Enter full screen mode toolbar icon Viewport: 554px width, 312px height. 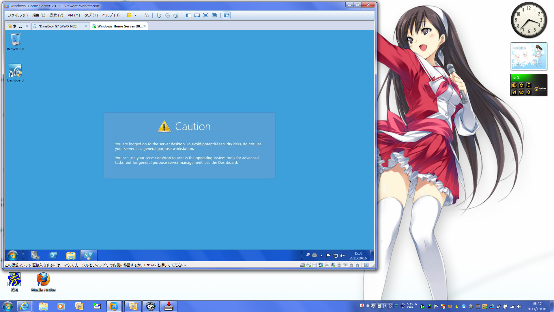(205, 15)
